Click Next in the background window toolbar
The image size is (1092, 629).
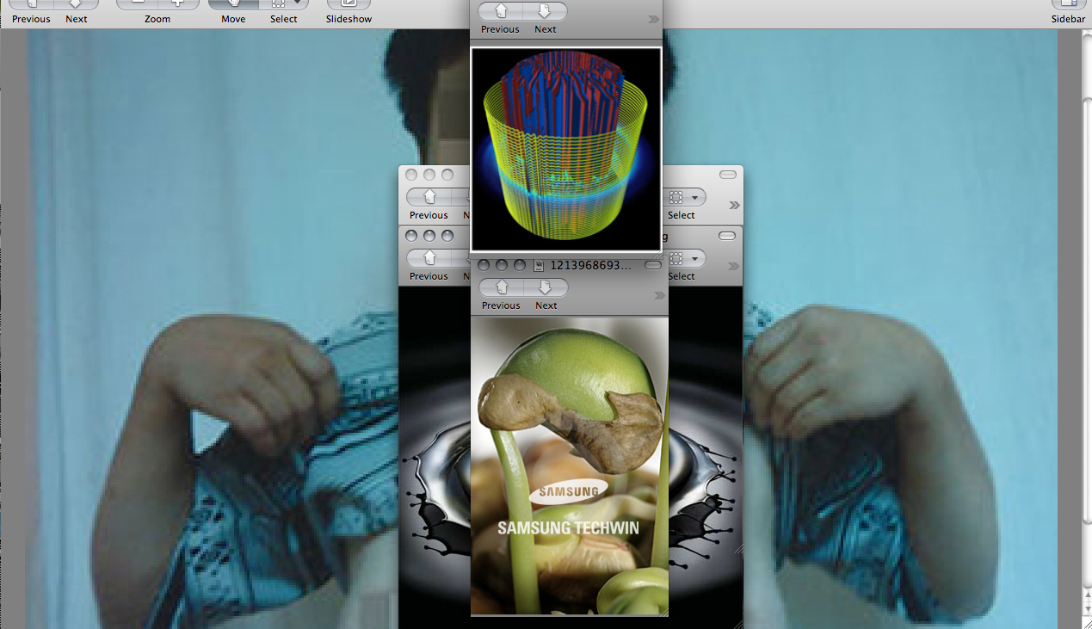pos(77,4)
